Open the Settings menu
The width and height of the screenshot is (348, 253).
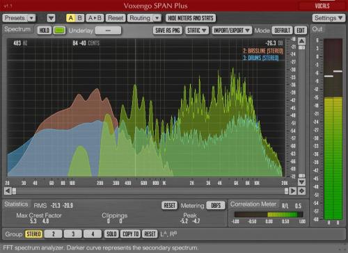click(x=329, y=18)
